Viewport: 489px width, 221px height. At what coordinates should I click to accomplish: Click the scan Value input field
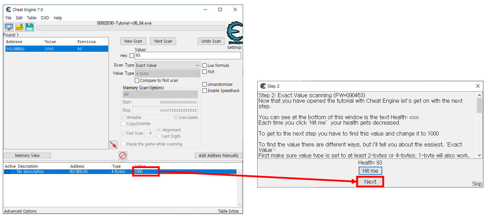(188, 55)
